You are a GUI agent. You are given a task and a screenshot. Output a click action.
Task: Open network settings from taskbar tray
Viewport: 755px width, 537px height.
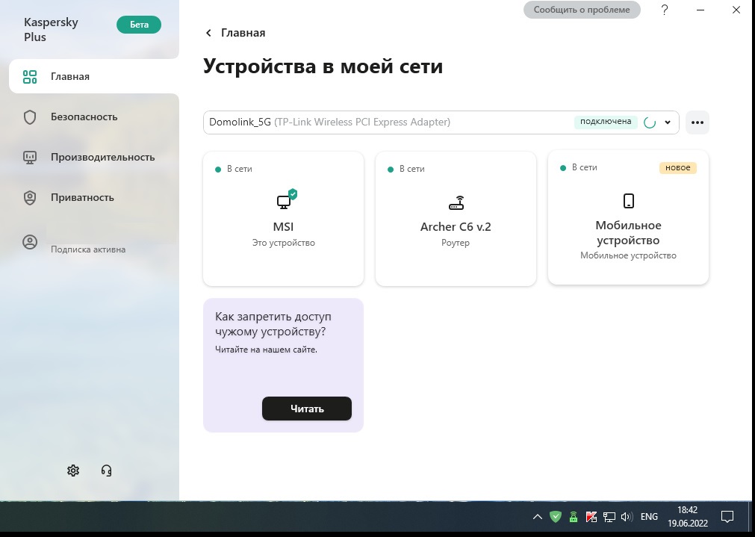click(609, 518)
